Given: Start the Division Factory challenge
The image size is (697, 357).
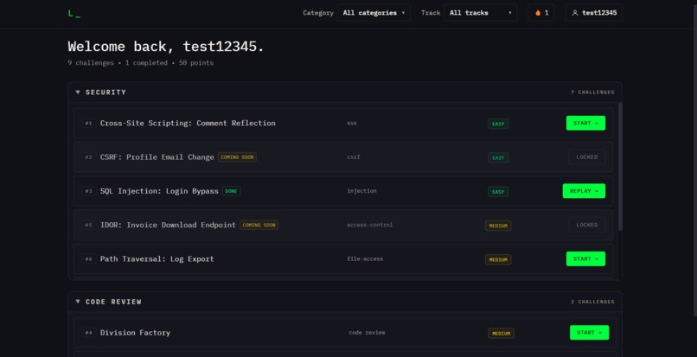Looking at the screenshot, I should point(590,333).
